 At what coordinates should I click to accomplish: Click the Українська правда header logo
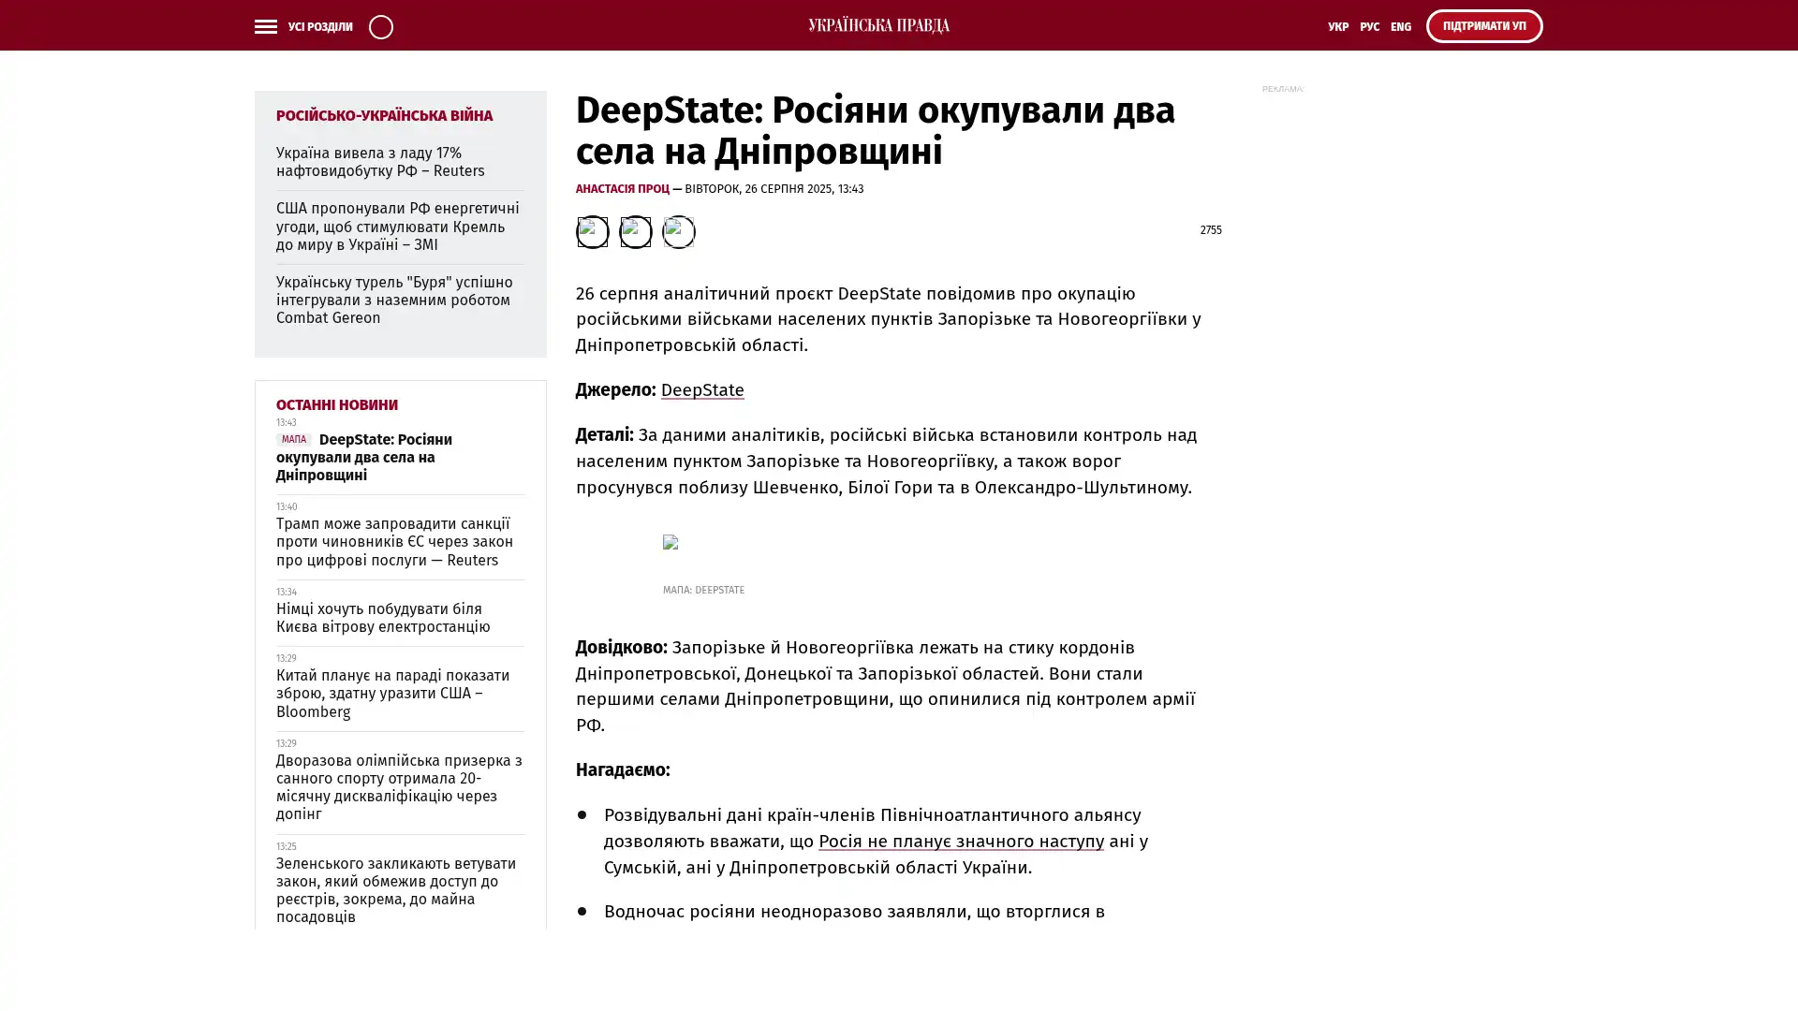coord(878,25)
